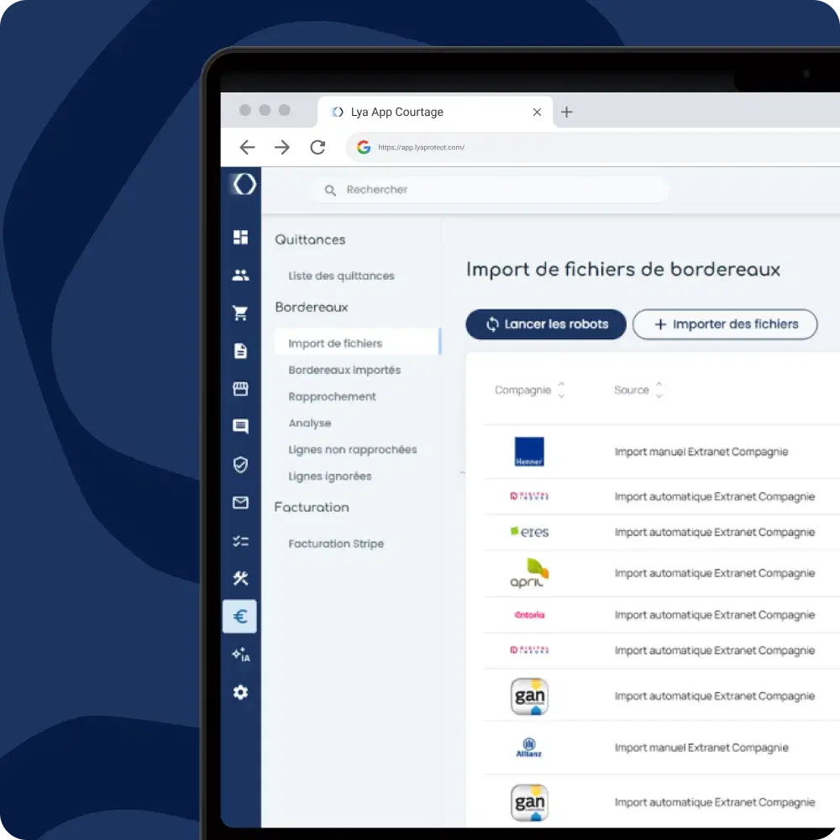Viewport: 840px width, 840px height.
Task: Reload the page with the refresh icon
Action: (318, 147)
